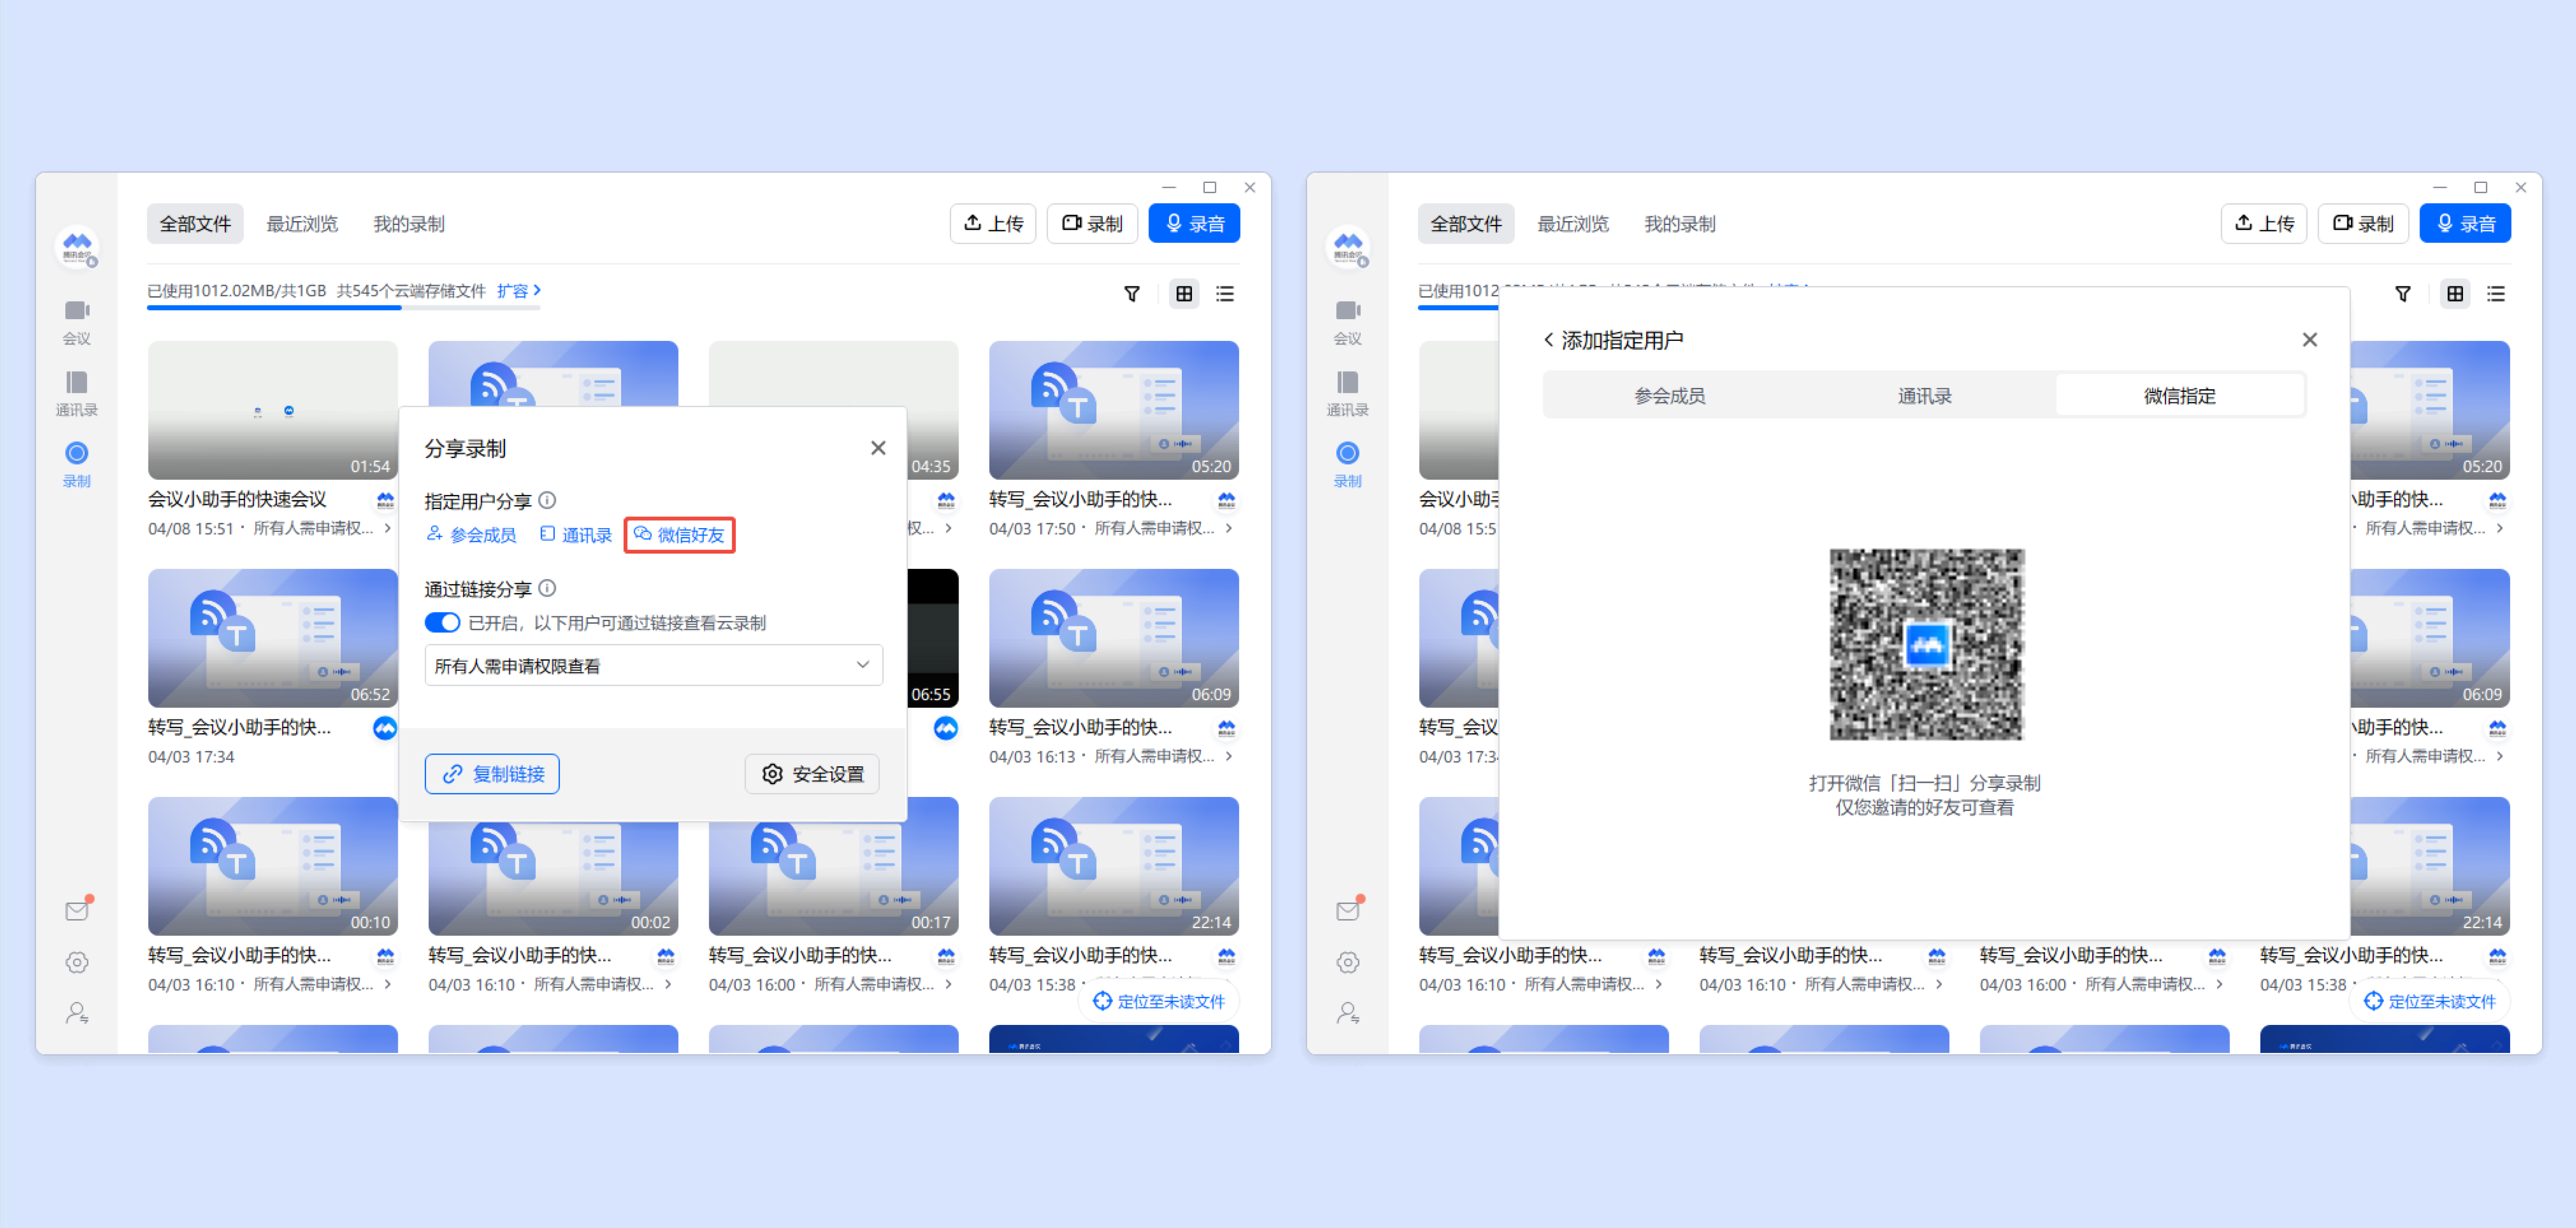
Task: Expand permissions of the 04/03 17:50 recording
Action: click(1229, 529)
